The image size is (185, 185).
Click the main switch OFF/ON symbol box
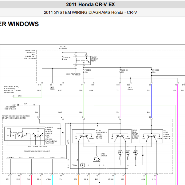96,157
